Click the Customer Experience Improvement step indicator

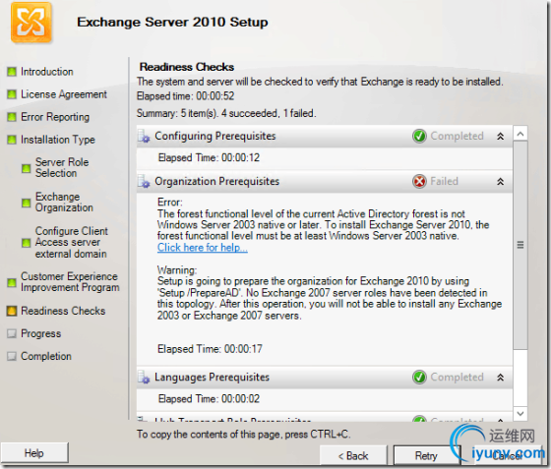(x=12, y=282)
